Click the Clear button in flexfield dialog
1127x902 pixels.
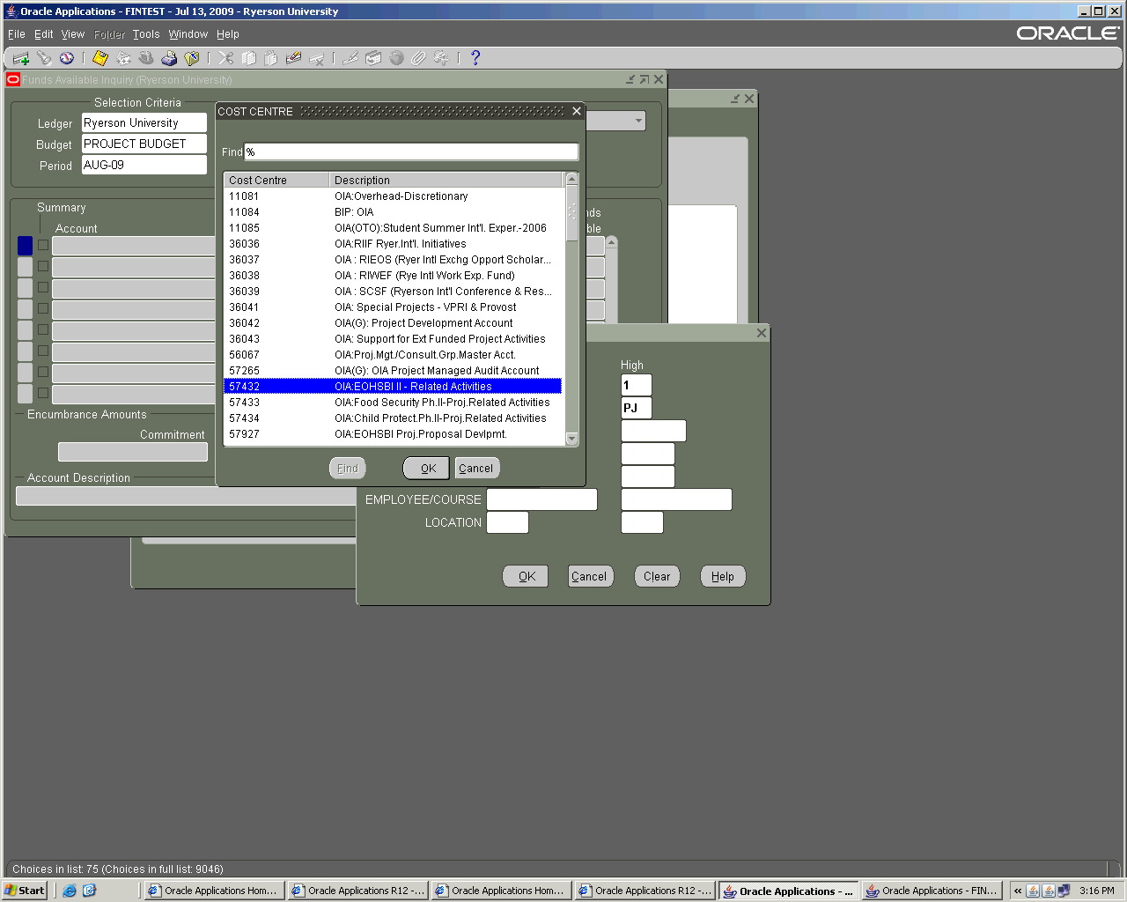tap(656, 576)
